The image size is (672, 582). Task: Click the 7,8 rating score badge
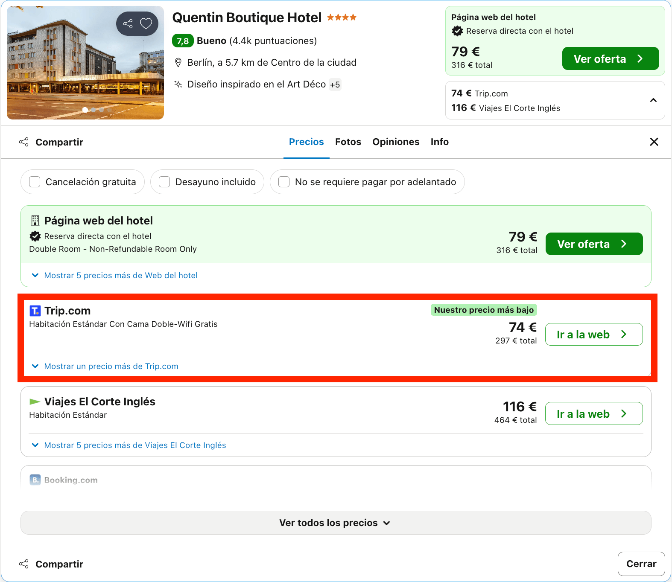[x=183, y=41]
